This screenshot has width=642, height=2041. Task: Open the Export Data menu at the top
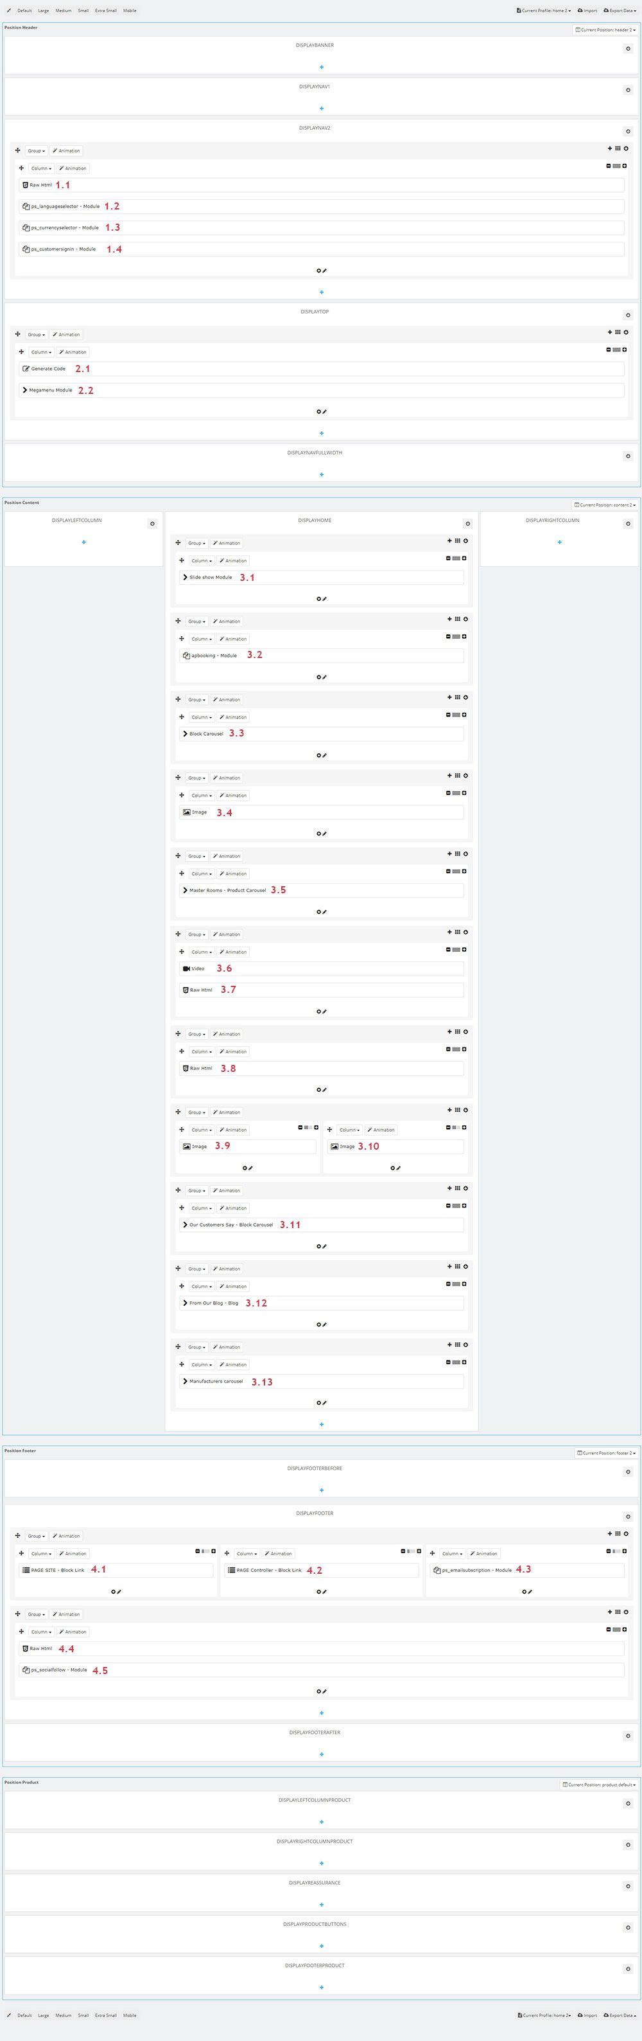[620, 10]
